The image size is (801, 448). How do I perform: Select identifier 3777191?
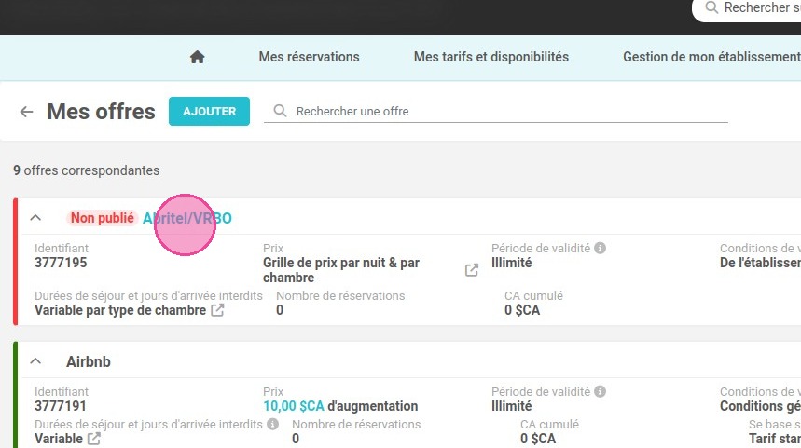pyautogui.click(x=61, y=406)
